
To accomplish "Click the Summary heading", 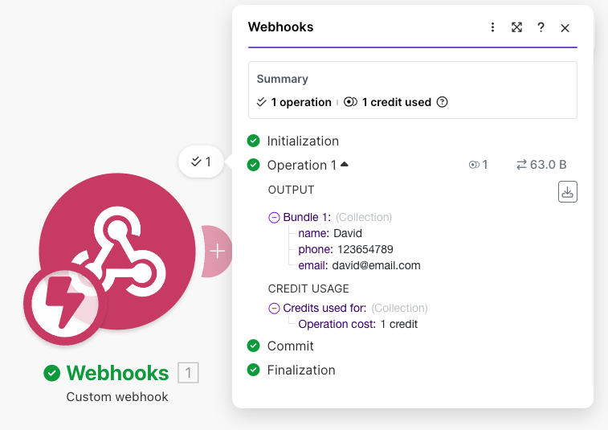I will [x=282, y=79].
